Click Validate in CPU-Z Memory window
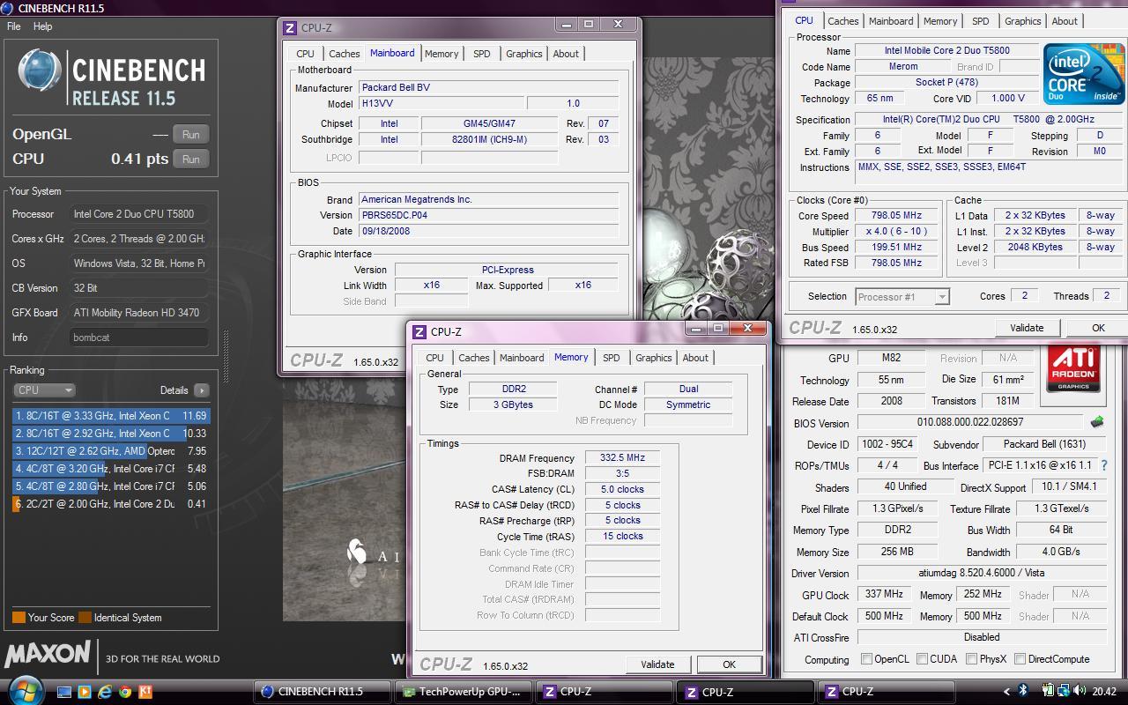The image size is (1128, 705). point(657,664)
